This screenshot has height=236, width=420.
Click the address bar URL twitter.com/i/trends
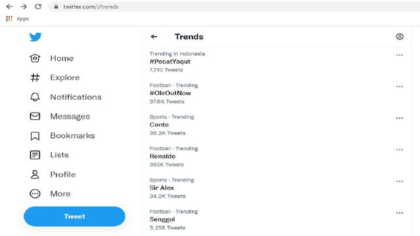(91, 7)
